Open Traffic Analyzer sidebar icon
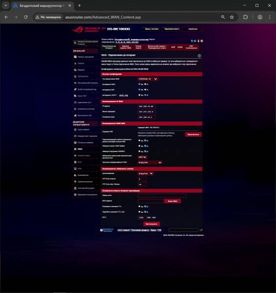Screen dimensions: 276x293 click(75, 109)
